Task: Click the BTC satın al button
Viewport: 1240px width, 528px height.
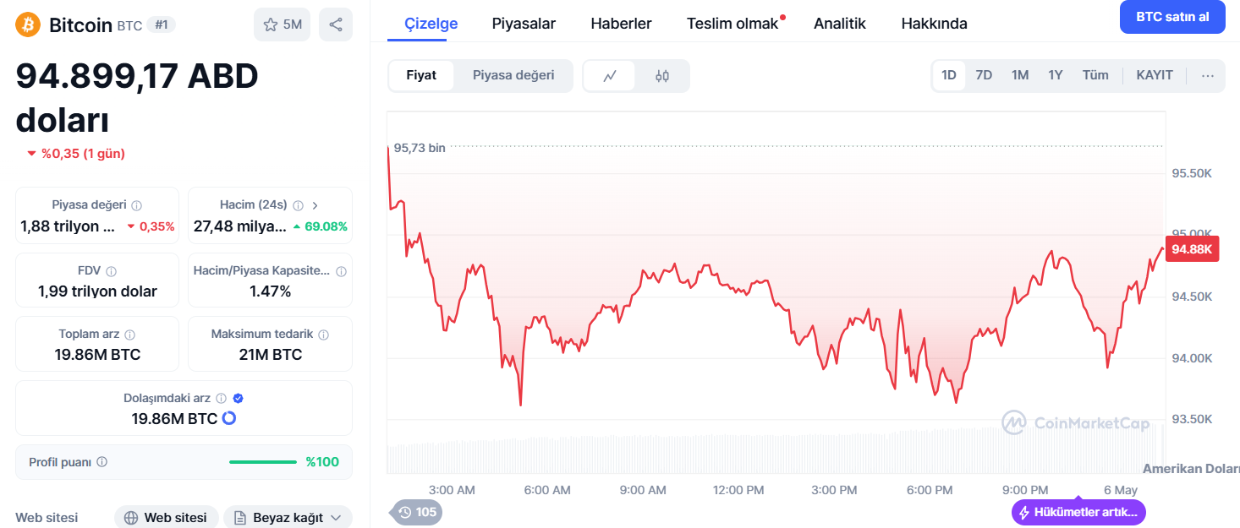Action: [x=1172, y=17]
